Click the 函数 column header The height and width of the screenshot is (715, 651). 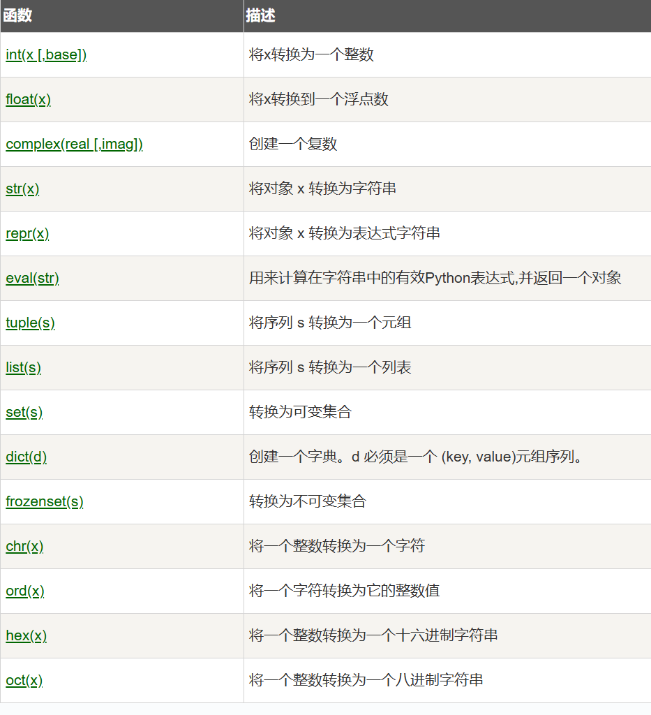pyautogui.click(x=18, y=15)
